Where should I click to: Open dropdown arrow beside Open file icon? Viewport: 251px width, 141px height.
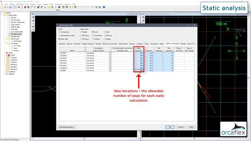pos(7,7)
